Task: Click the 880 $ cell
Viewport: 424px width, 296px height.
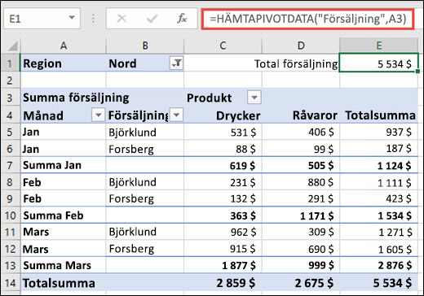Action: point(301,182)
